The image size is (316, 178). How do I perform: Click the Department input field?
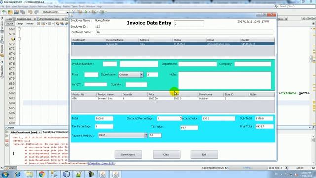(x=197, y=64)
